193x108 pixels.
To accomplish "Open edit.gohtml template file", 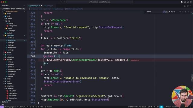I will (12, 91).
